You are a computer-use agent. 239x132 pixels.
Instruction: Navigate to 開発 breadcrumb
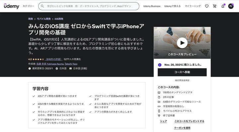pos(31,19)
